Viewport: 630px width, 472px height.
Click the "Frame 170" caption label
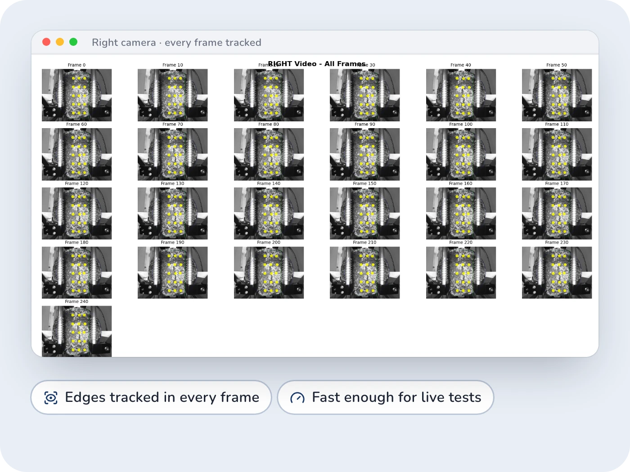(x=557, y=183)
